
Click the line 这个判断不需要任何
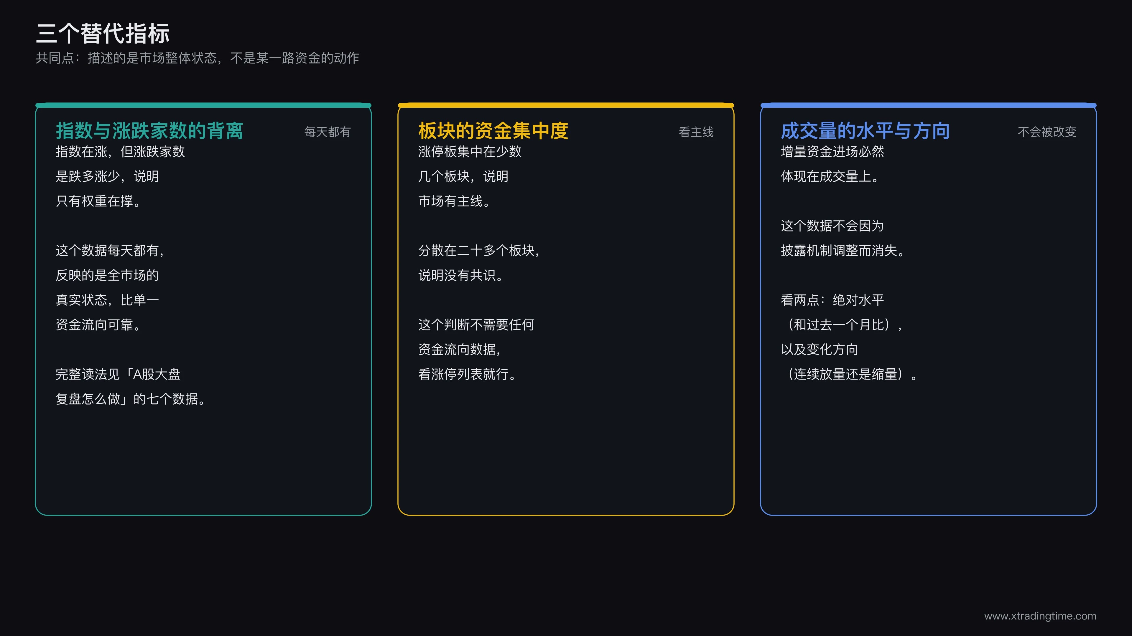click(476, 325)
